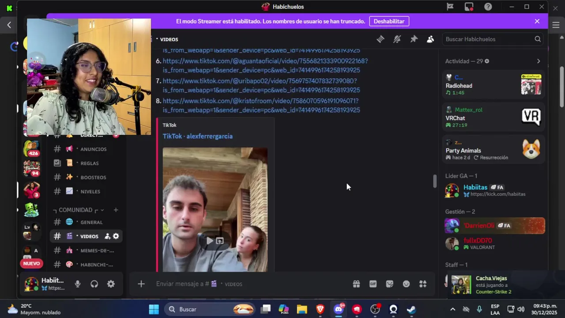Open the Radiohead activity card
The width and height of the screenshot is (565, 318).
click(x=493, y=84)
